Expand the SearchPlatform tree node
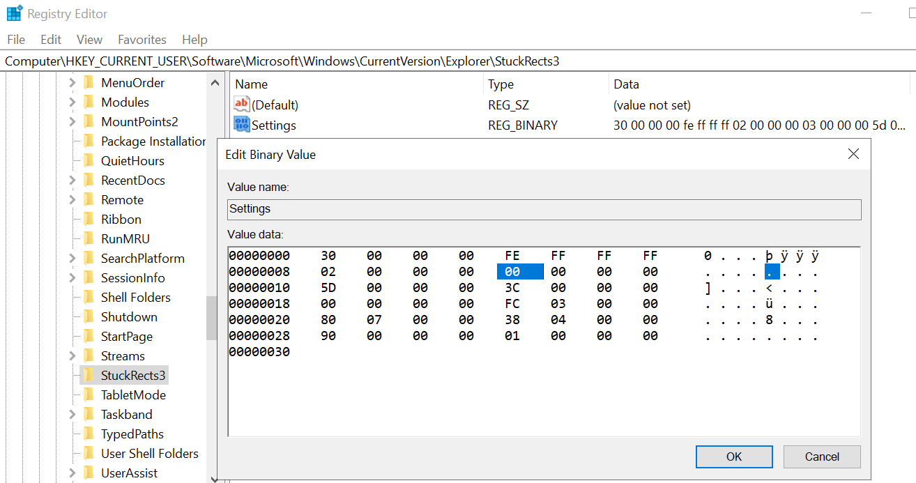This screenshot has height=483, width=916. (x=72, y=258)
